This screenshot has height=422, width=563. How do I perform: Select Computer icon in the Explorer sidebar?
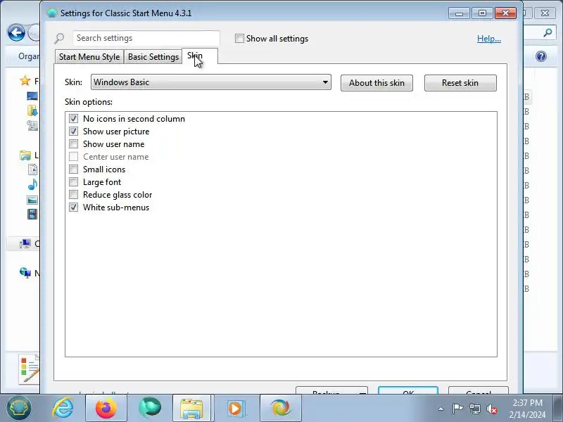point(25,244)
